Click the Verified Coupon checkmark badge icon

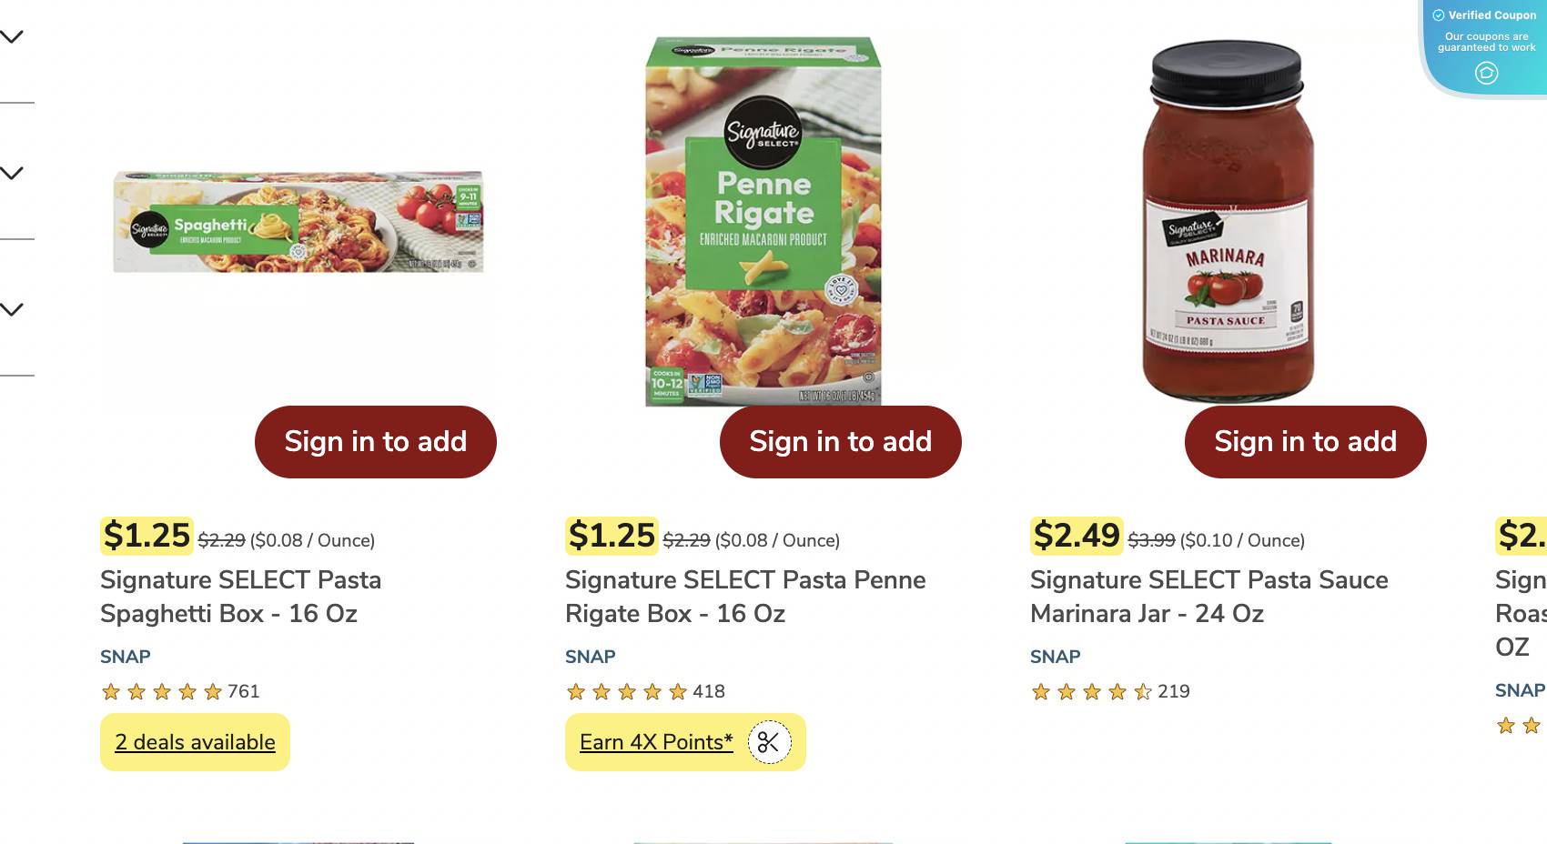click(1439, 15)
